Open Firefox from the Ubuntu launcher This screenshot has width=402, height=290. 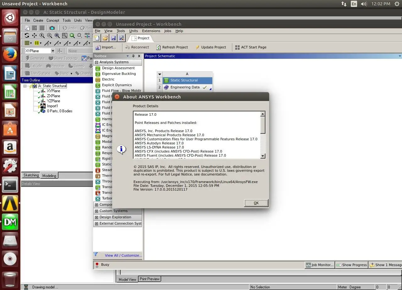pyautogui.click(x=10, y=55)
